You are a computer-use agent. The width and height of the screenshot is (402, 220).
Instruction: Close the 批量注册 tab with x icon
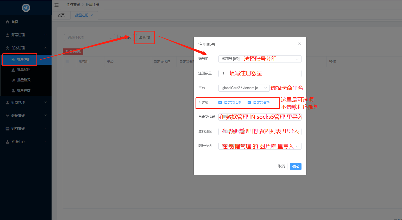[x=92, y=15]
